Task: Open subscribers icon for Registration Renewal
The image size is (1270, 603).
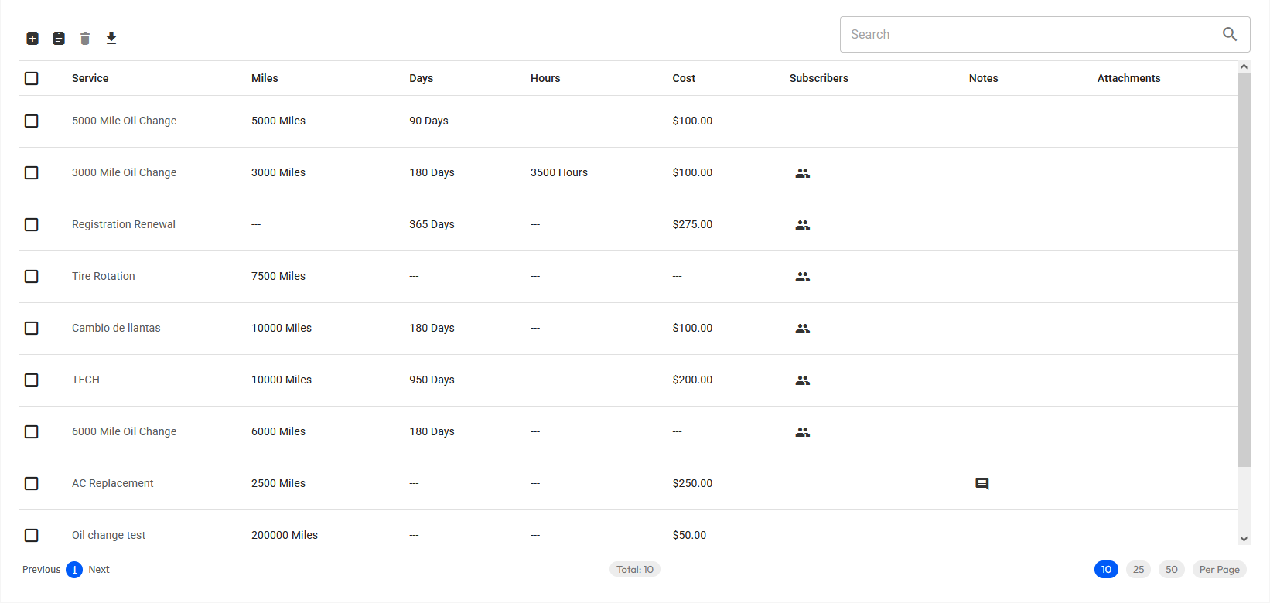Action: [803, 225]
